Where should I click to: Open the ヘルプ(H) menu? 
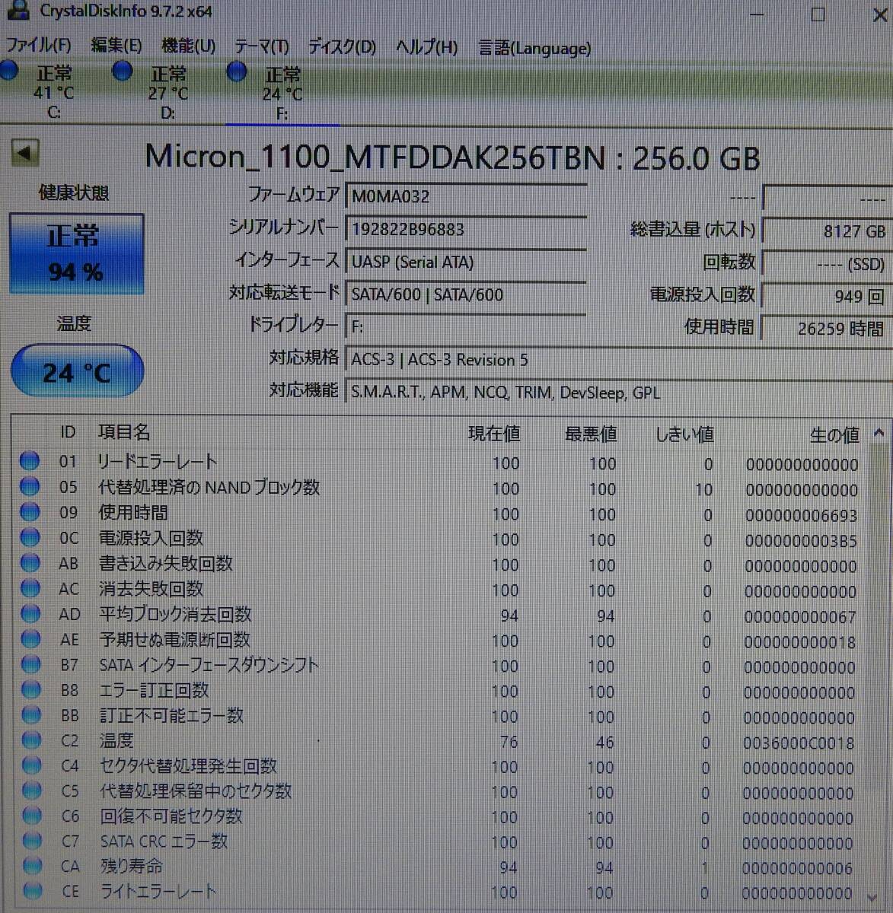pyautogui.click(x=426, y=47)
